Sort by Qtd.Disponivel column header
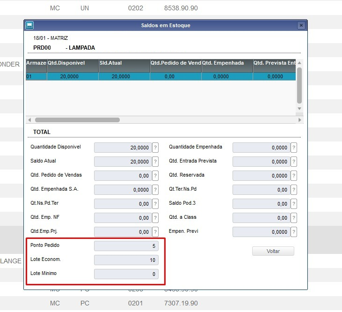This screenshot has width=342, height=312. pos(73,63)
